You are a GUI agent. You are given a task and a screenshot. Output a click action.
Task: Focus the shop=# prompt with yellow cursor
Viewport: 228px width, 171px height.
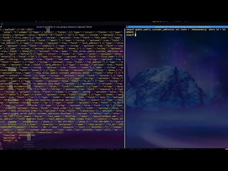131,35
